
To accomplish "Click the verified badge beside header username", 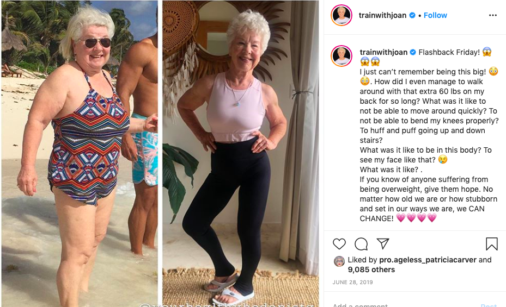I will click(x=412, y=15).
